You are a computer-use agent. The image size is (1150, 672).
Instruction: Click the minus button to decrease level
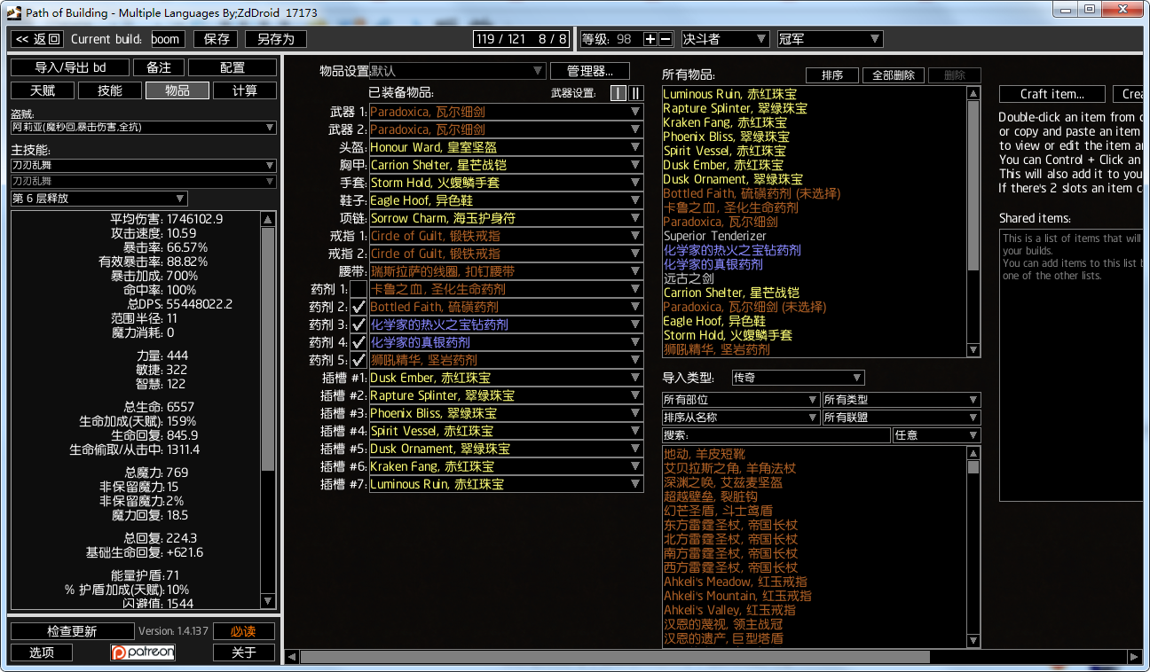point(666,39)
